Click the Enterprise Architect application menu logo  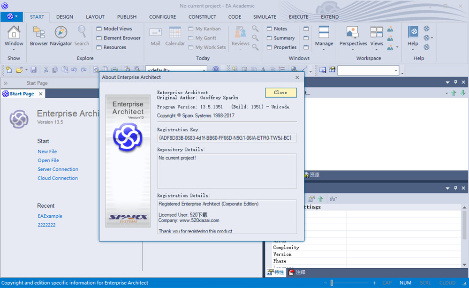12,16
